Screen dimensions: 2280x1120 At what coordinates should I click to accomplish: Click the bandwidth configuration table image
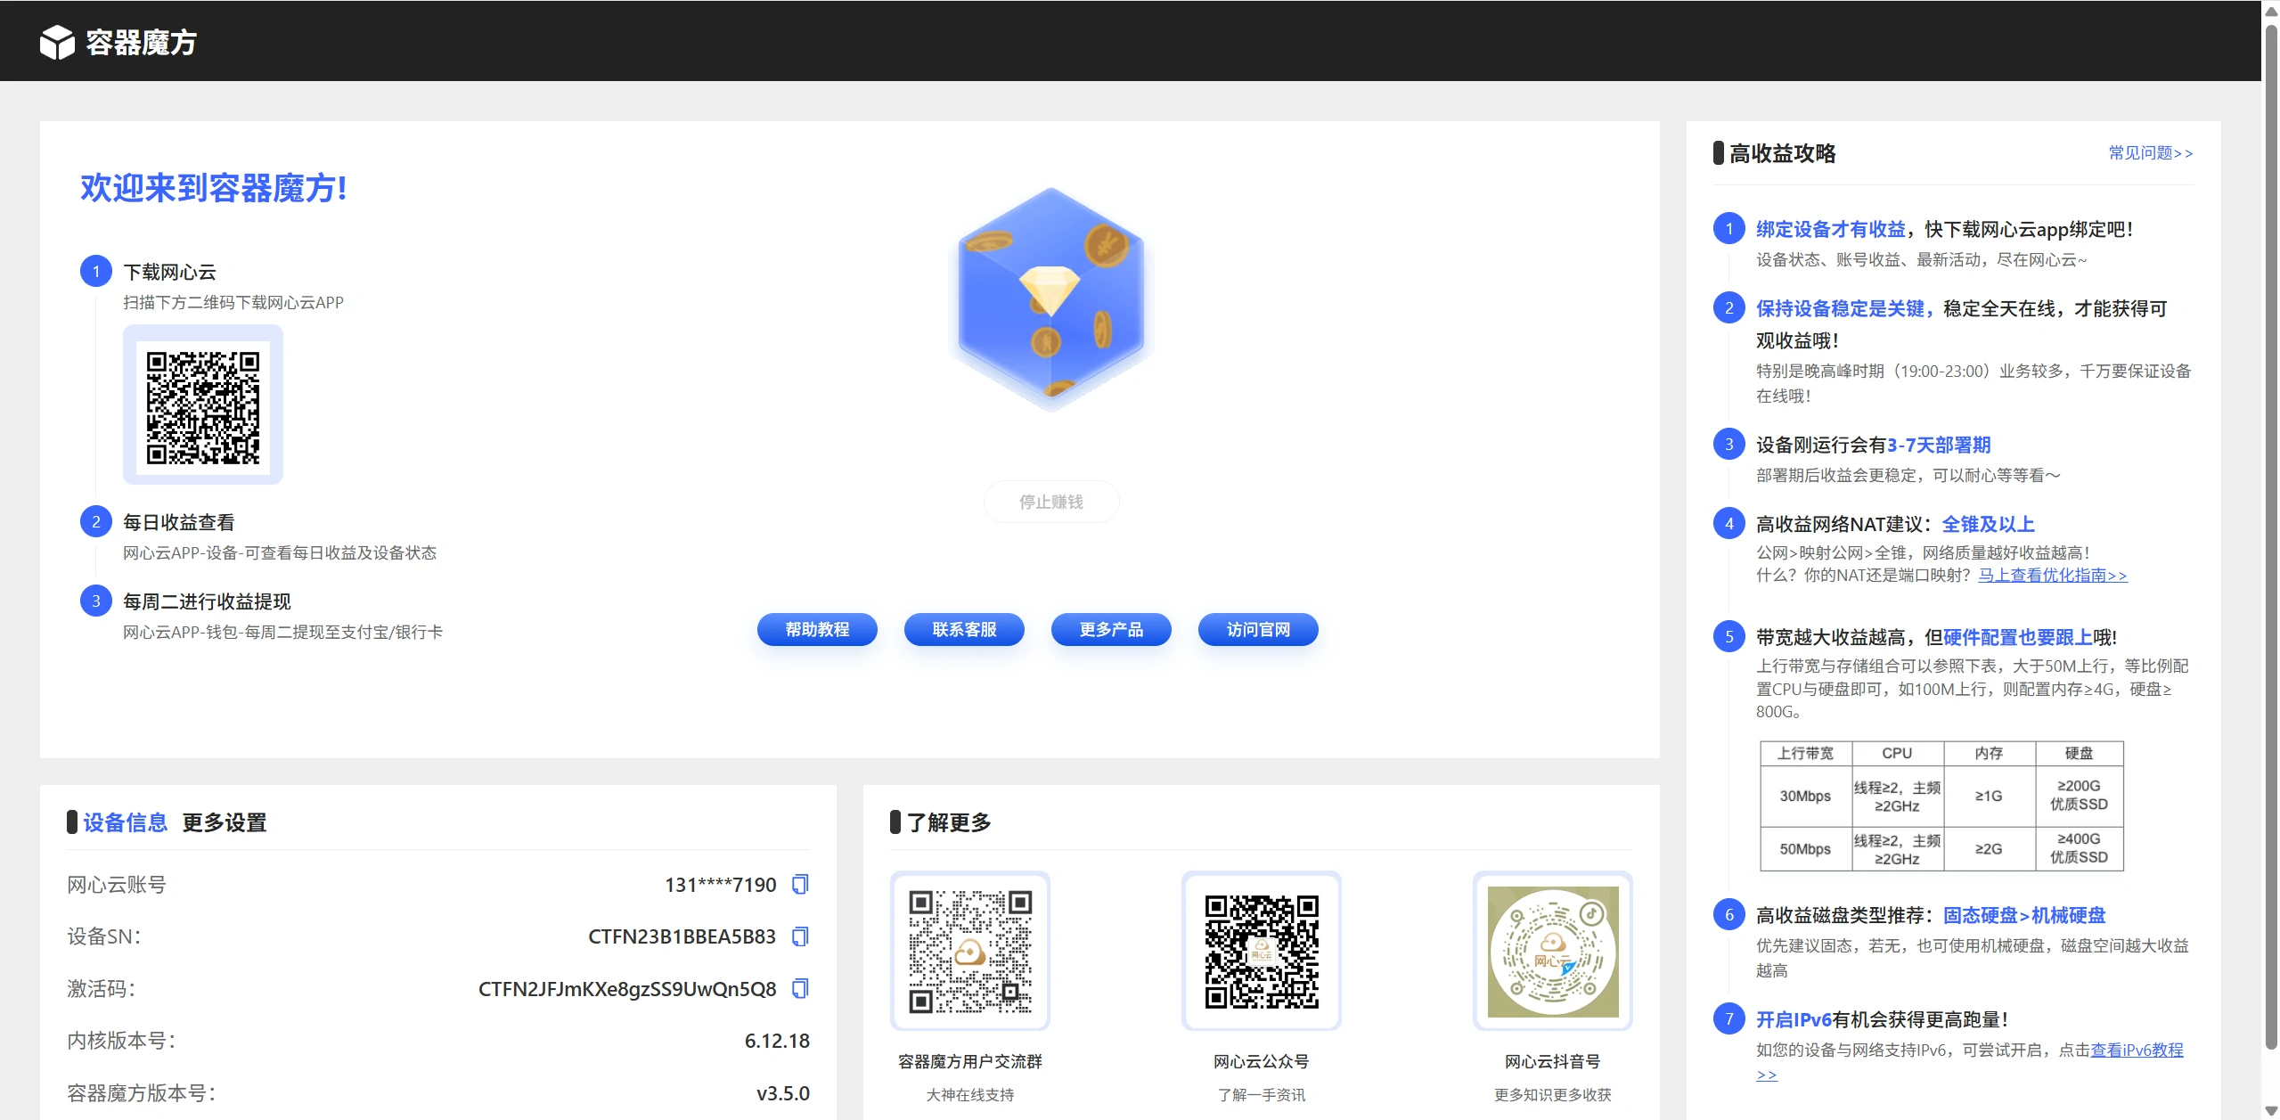[1941, 805]
